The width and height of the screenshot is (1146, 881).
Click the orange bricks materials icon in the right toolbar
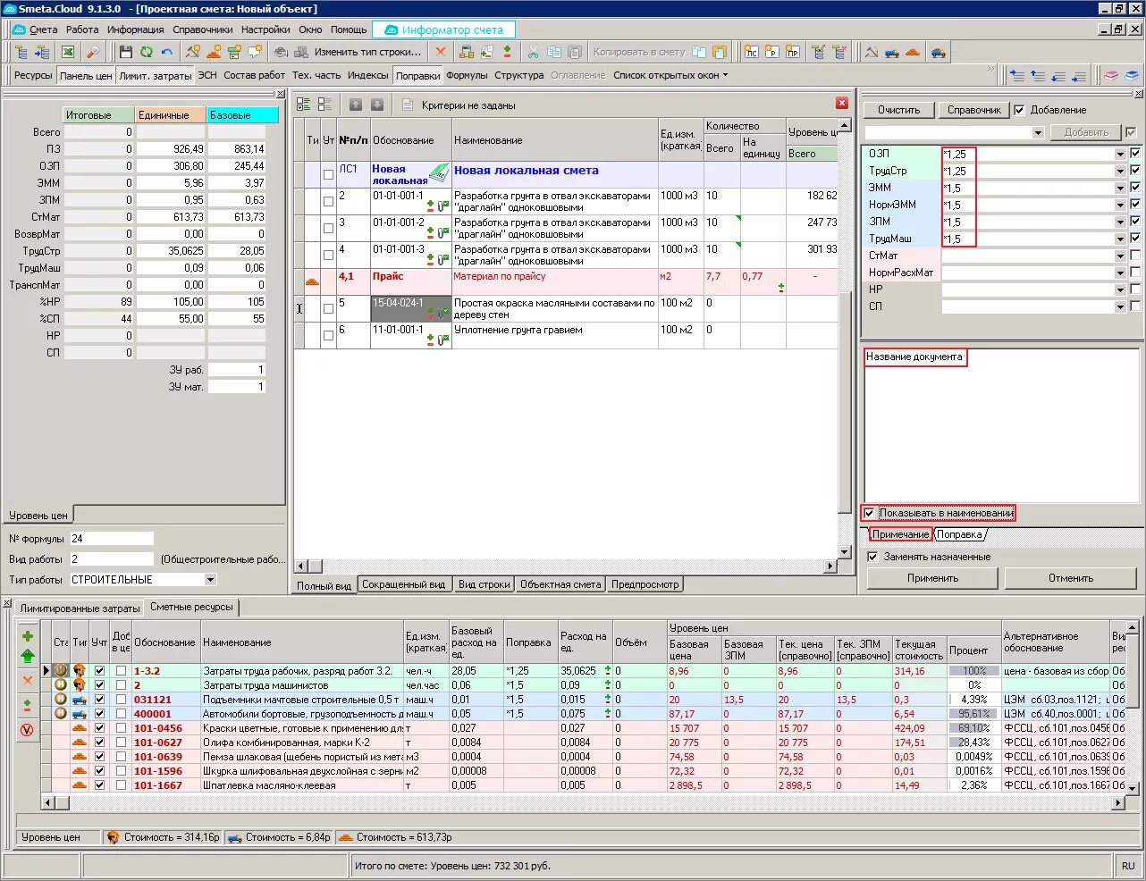[x=912, y=52]
